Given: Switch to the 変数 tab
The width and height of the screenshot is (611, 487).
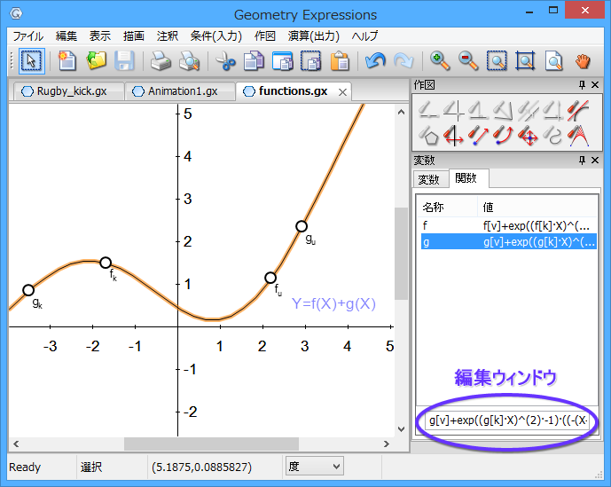Looking at the screenshot, I should [429, 179].
